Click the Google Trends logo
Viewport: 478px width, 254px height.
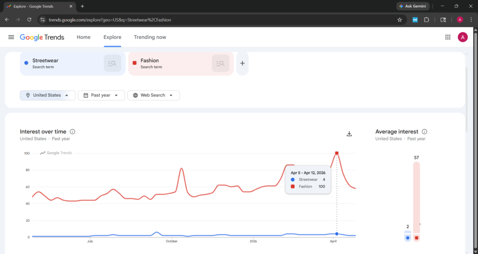(x=42, y=37)
